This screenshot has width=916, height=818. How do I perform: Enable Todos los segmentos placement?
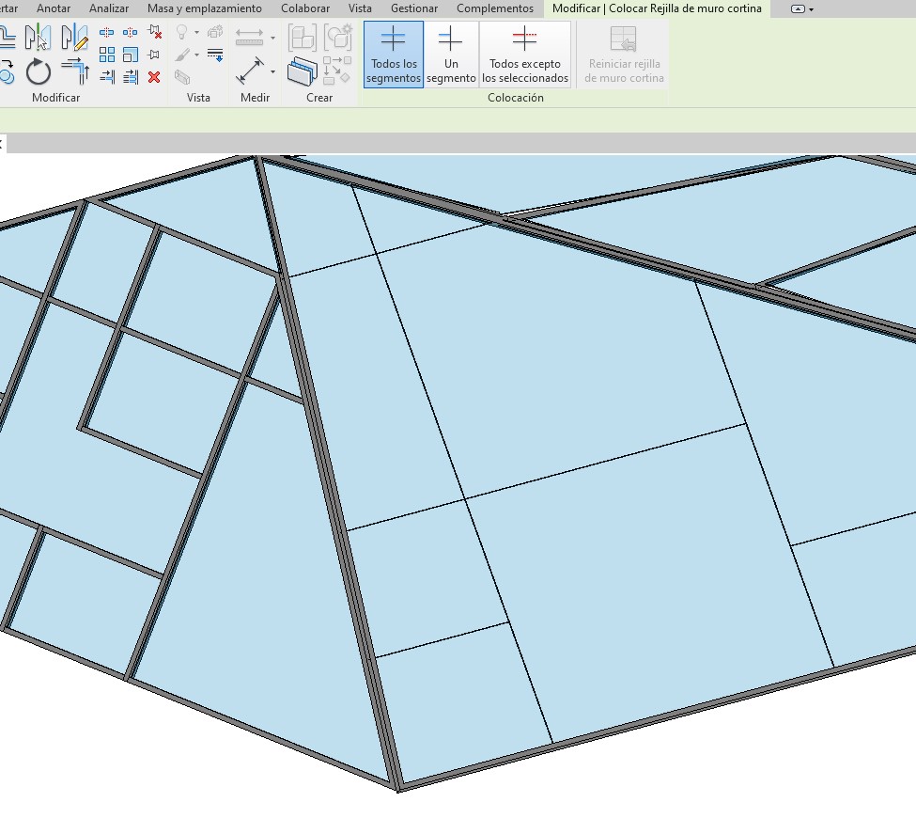(x=393, y=55)
